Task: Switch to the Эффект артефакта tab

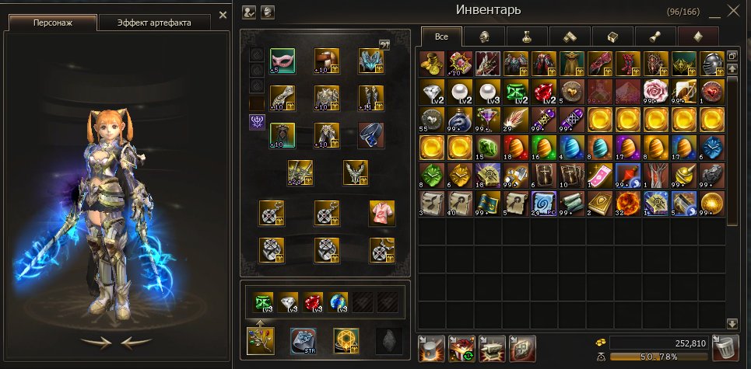Action: tap(154, 23)
